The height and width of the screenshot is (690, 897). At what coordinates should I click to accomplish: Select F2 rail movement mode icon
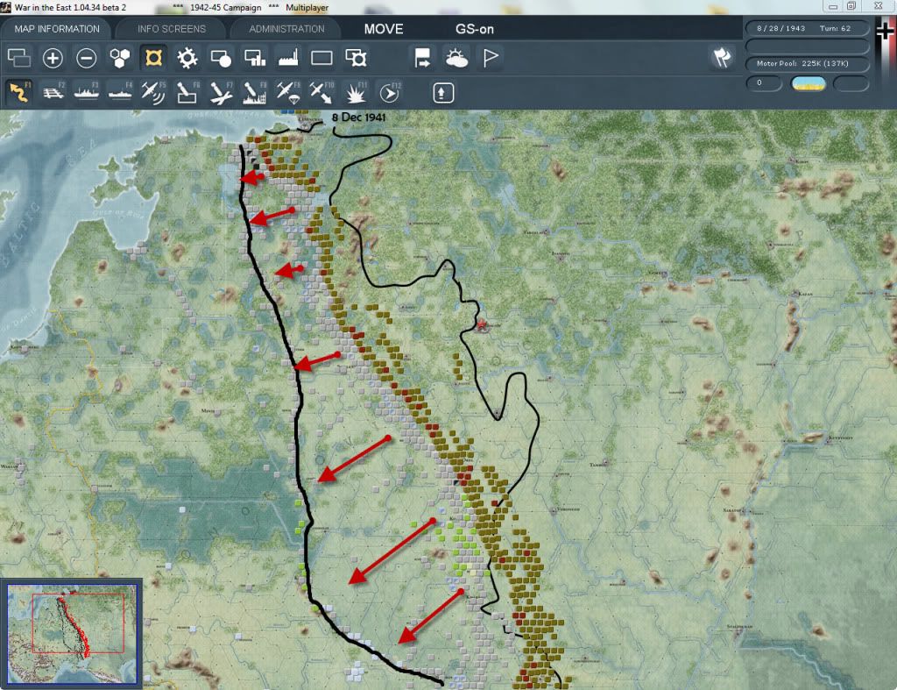coord(53,93)
